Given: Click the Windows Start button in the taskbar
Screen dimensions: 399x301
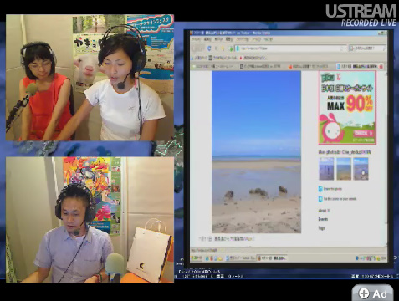Looking at the screenshot, I should pos(197,258).
